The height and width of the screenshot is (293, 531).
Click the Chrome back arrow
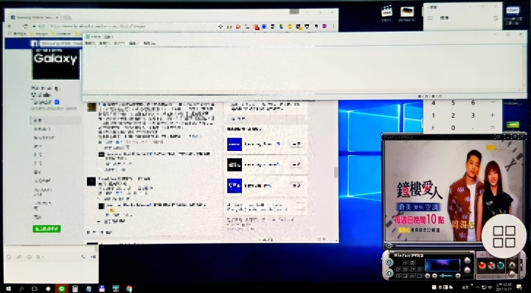point(10,26)
